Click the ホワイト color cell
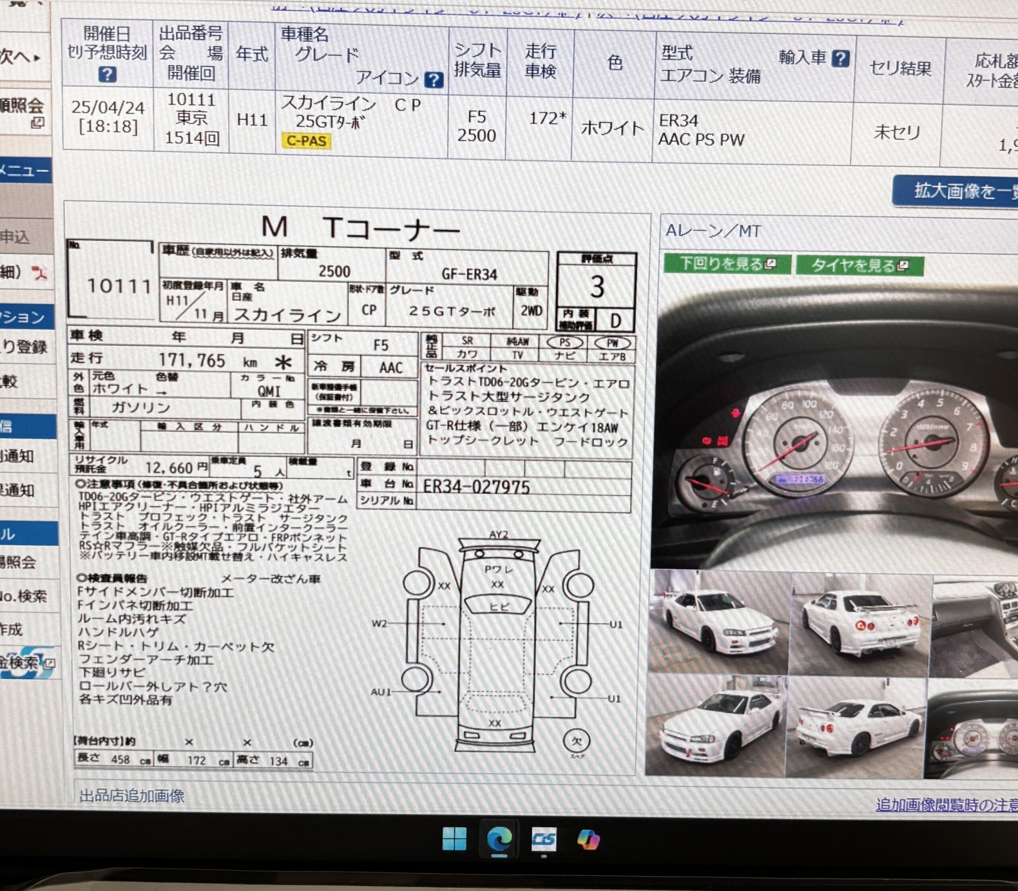The image size is (1018, 891). (x=612, y=128)
